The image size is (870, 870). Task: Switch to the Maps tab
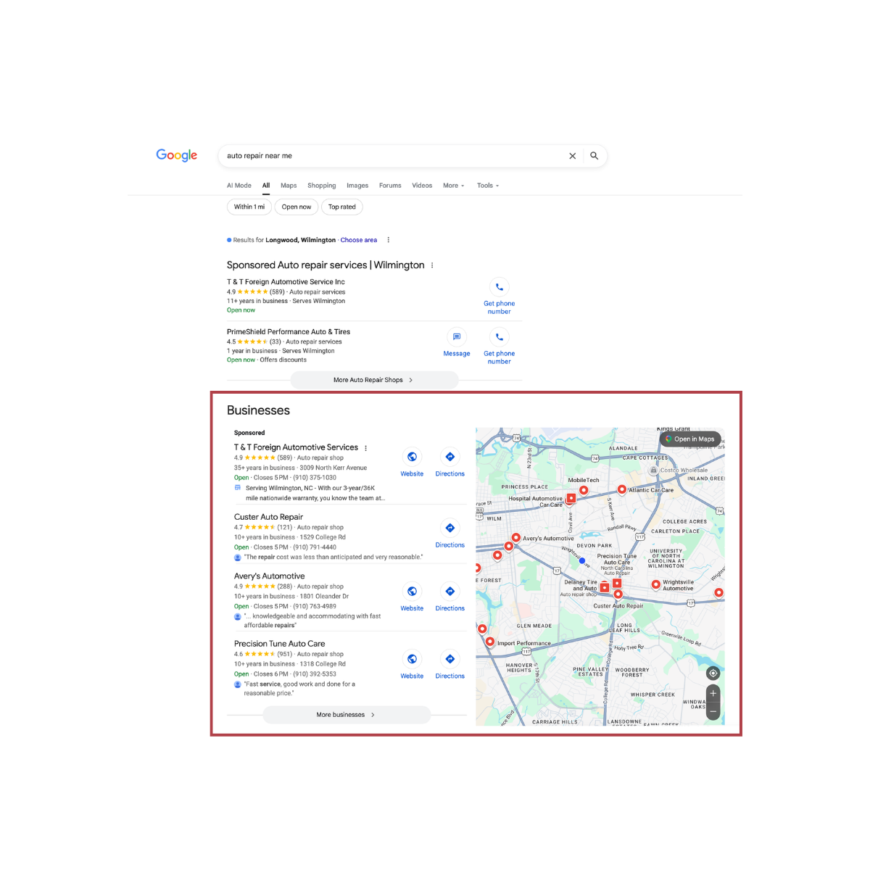click(289, 186)
